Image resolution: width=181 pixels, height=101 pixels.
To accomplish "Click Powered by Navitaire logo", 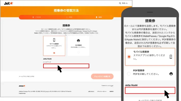I will (108, 86).
